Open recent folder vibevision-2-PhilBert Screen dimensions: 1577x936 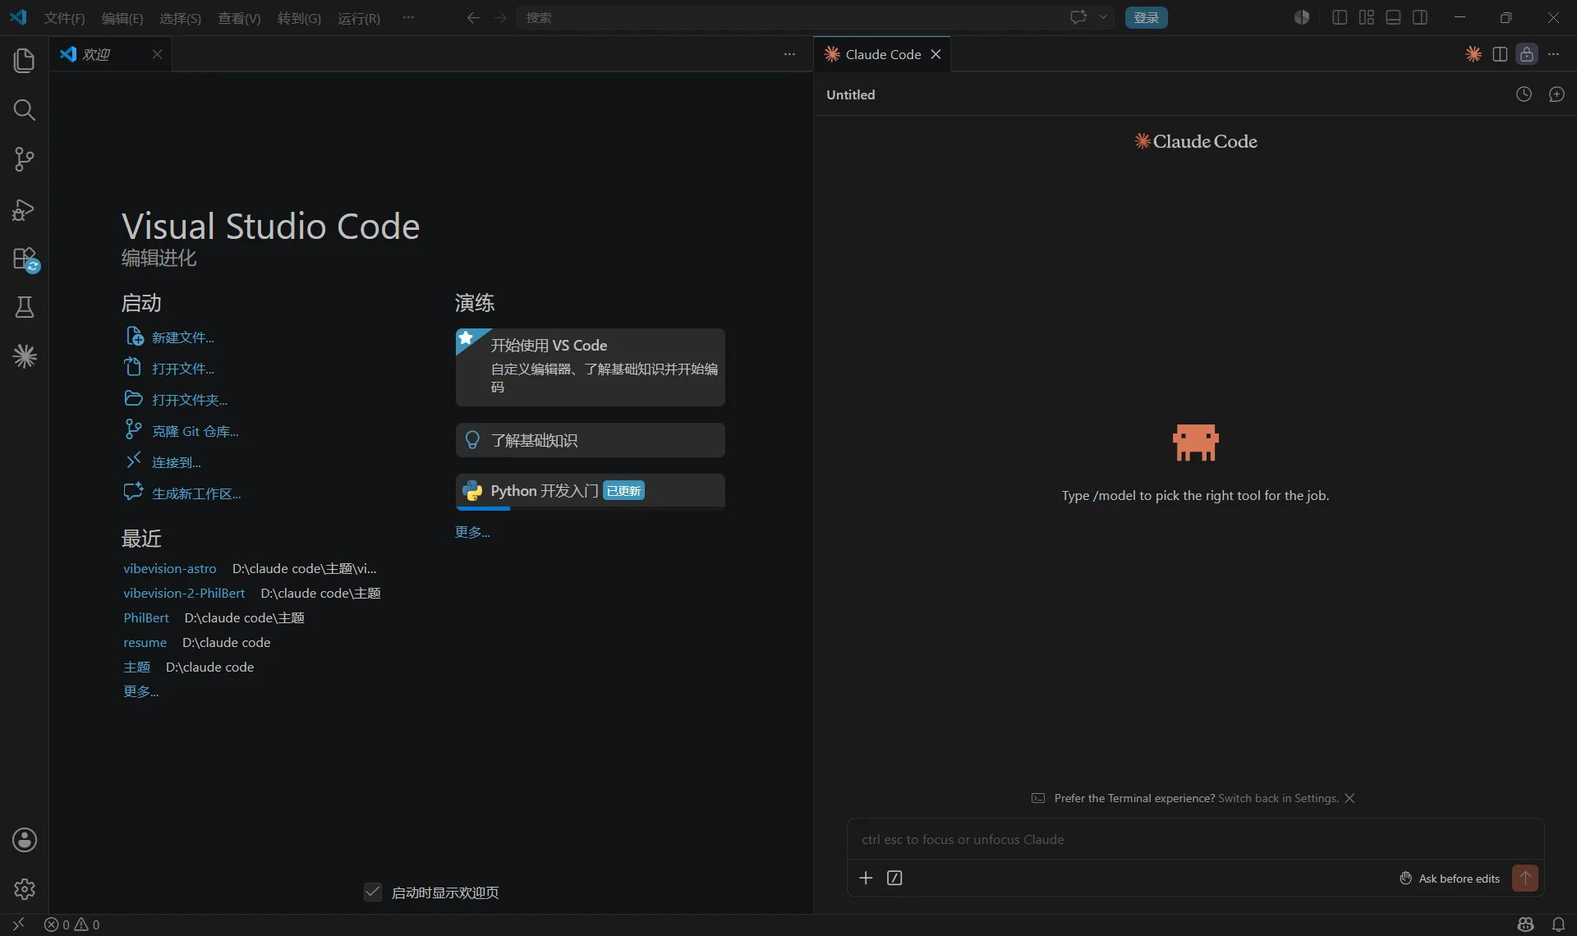(184, 593)
